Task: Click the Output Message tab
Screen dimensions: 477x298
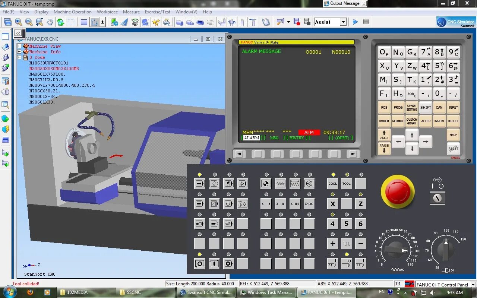Action: click(345, 3)
